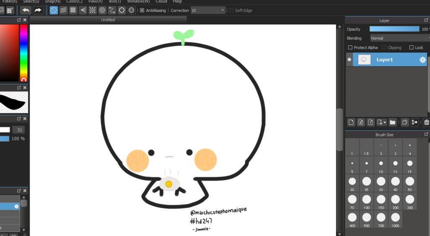Expand the add-layer dropdown arrow
430x236 pixels.
click(385, 122)
